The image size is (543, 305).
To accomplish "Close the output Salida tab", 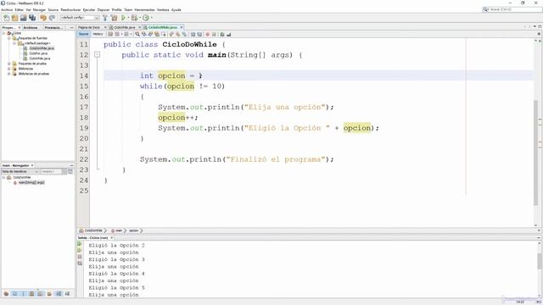I will point(111,238).
